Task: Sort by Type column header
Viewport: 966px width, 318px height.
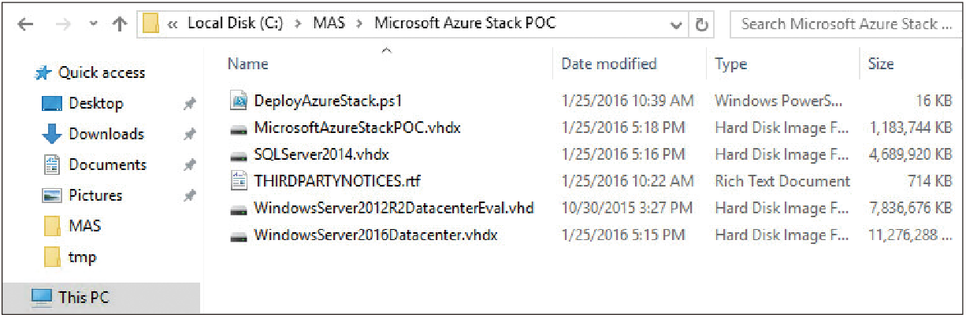Action: click(x=730, y=65)
